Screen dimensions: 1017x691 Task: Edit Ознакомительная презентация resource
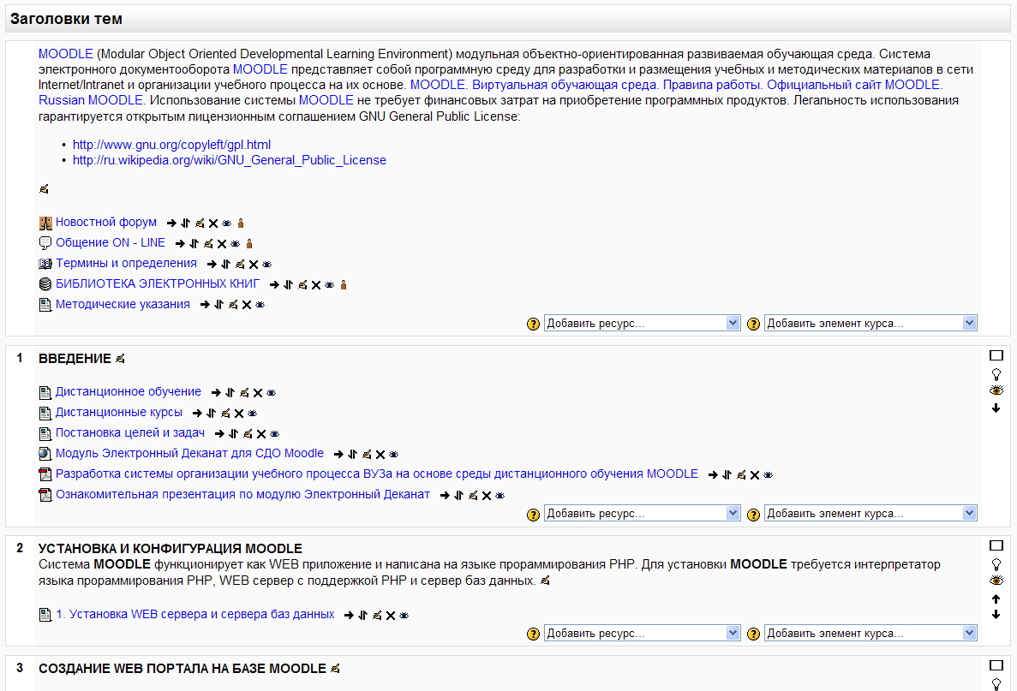click(x=473, y=495)
